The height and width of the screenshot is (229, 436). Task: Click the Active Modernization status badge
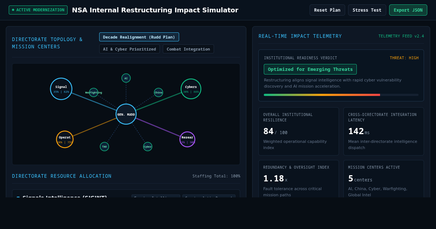(x=38, y=10)
